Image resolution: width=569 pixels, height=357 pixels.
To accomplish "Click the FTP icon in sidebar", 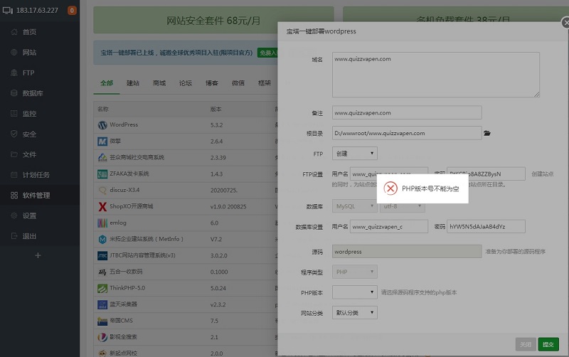I will click(14, 73).
